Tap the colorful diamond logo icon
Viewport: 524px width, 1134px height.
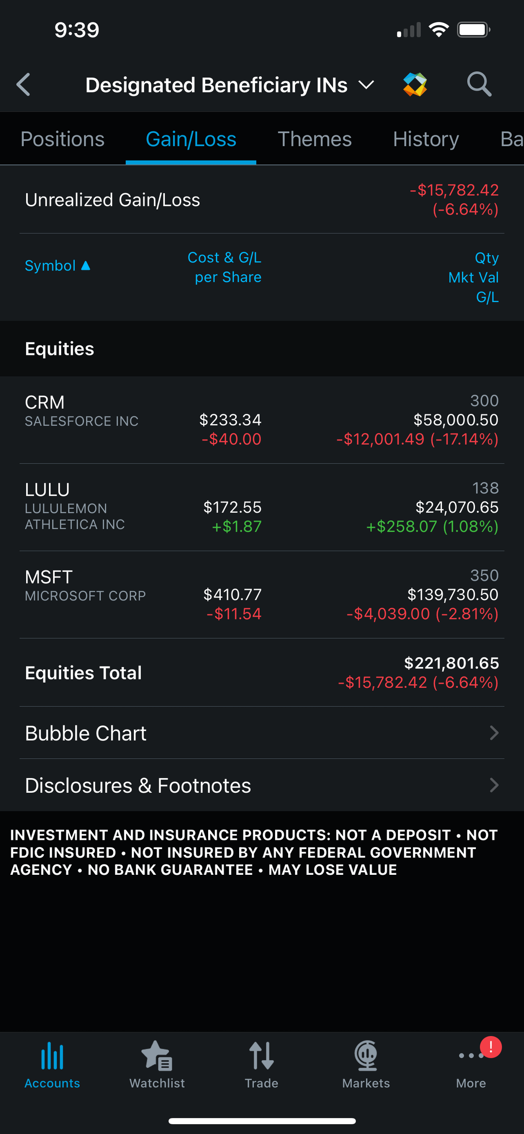[x=415, y=84]
